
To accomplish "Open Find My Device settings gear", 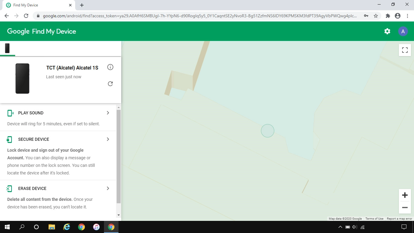I will 387,31.
